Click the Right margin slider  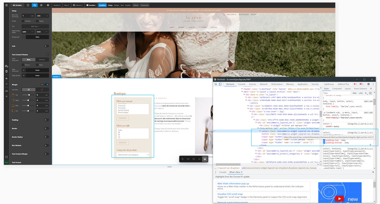click(x=28, y=100)
